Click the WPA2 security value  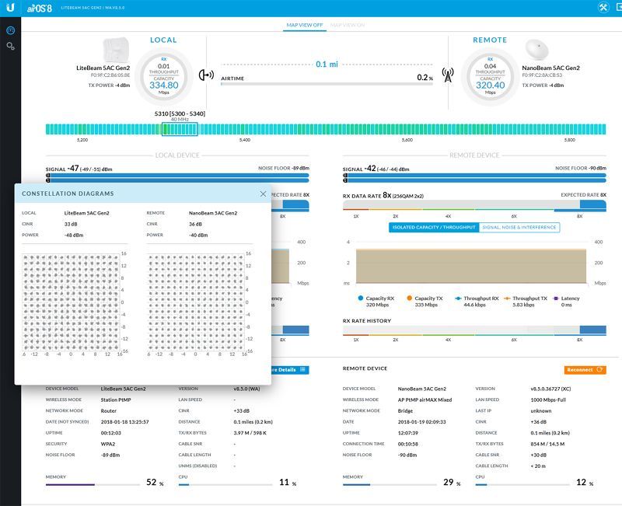pyautogui.click(x=108, y=444)
